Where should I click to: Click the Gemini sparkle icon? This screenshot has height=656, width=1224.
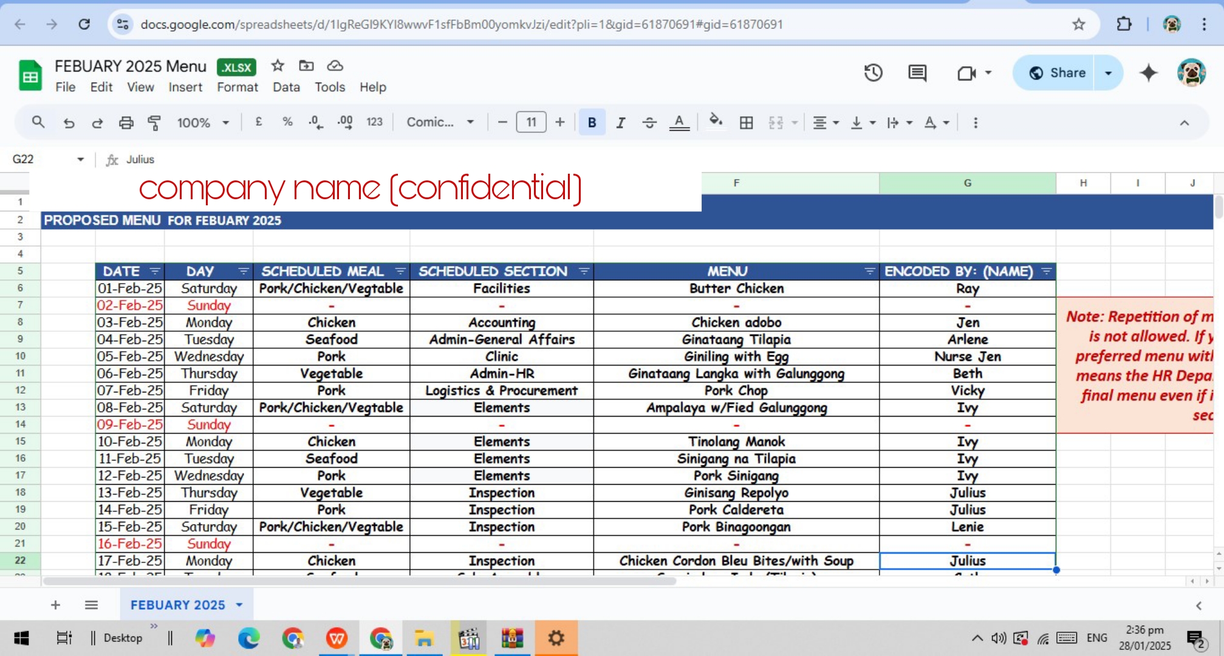pyautogui.click(x=1148, y=73)
